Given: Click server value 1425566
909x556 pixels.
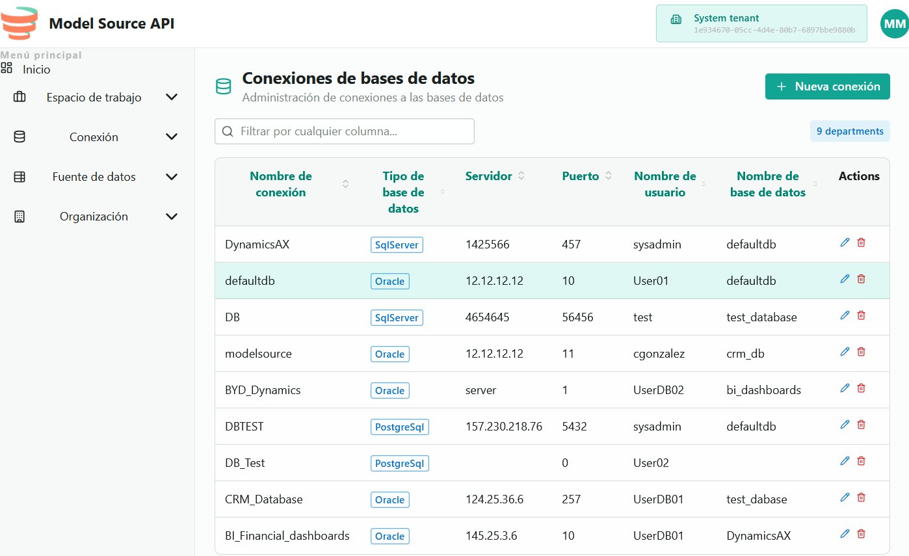Looking at the screenshot, I should [x=488, y=245].
